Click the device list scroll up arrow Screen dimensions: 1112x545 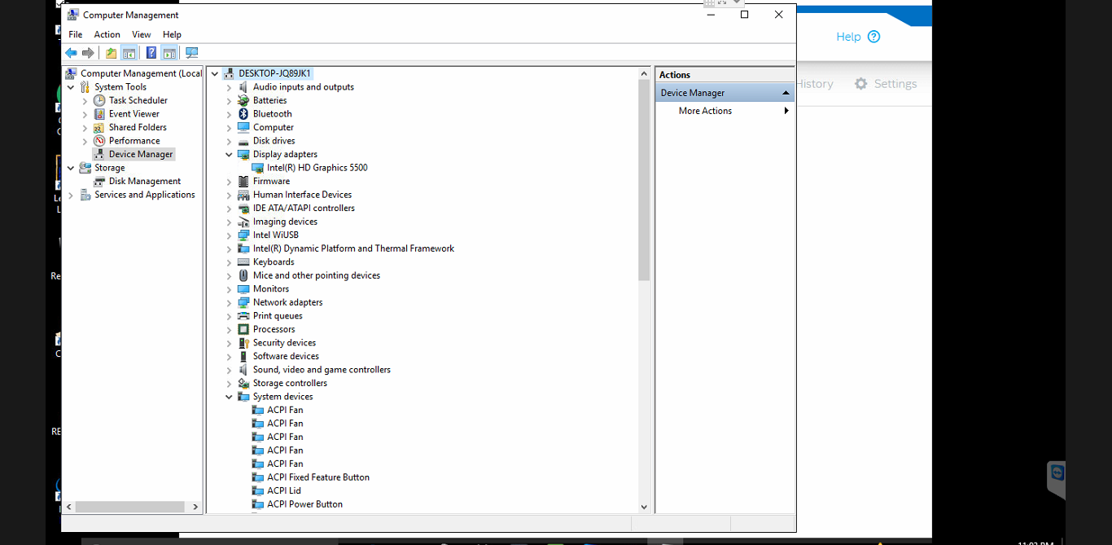click(x=644, y=73)
